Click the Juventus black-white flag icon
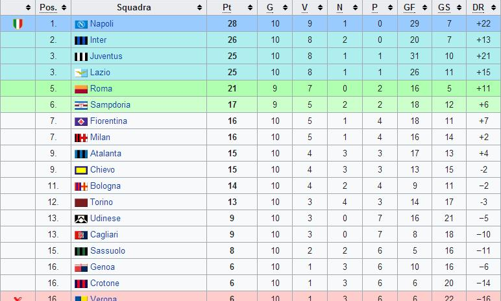501x301 pixels. pos(81,56)
